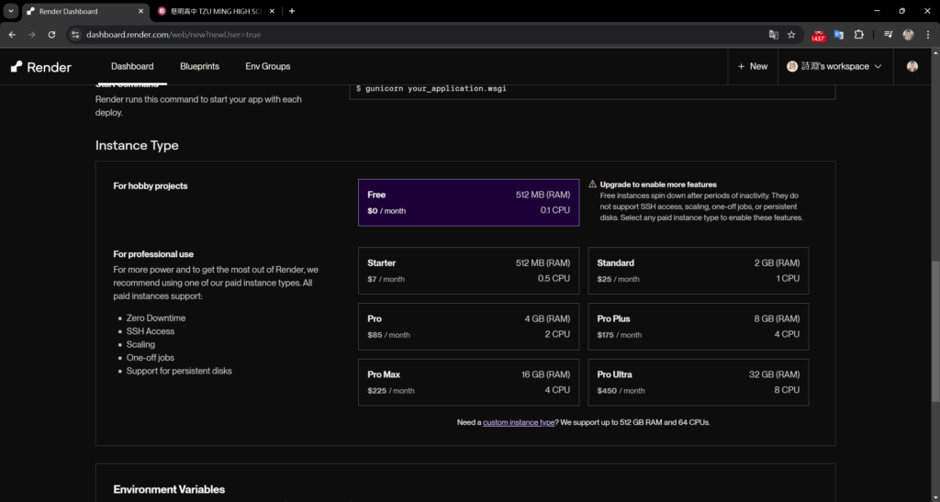Select the Pro Plus $175/month instance
The width and height of the screenshot is (940, 502).
(x=699, y=327)
